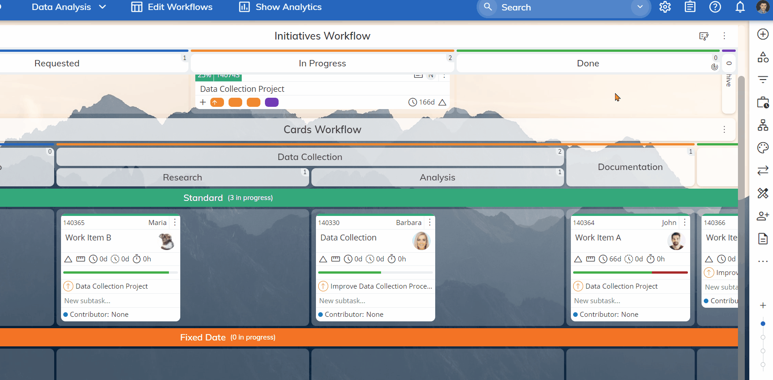
Task: Click the sidebar zoom plus icon
Action: click(763, 305)
